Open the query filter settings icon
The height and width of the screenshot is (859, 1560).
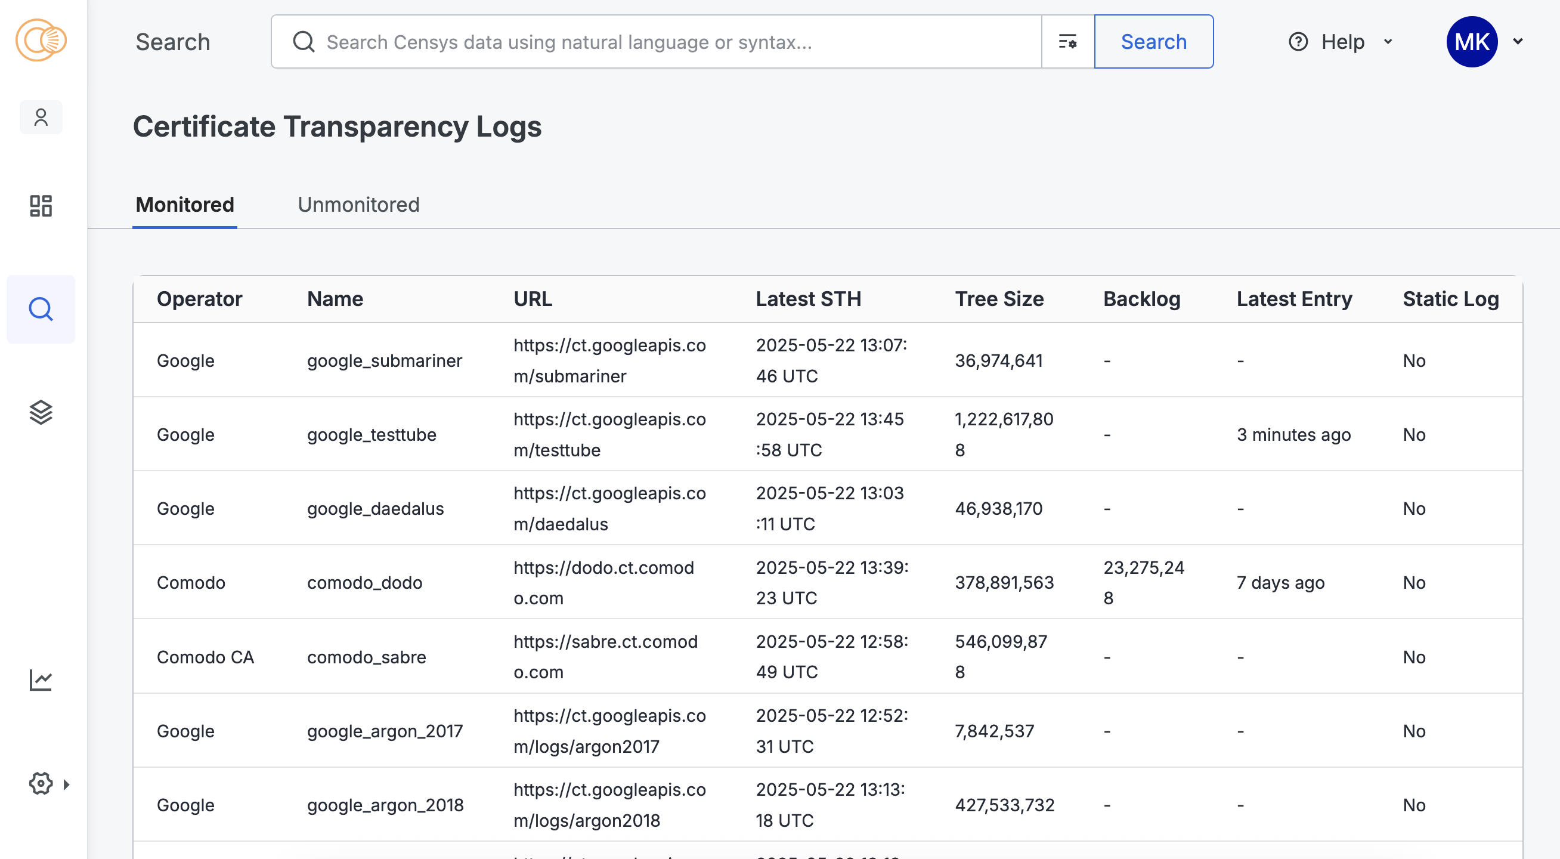tap(1067, 42)
